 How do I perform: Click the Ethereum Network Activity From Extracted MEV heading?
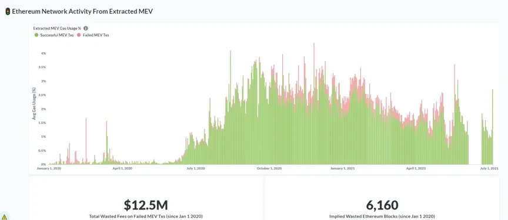pos(82,12)
